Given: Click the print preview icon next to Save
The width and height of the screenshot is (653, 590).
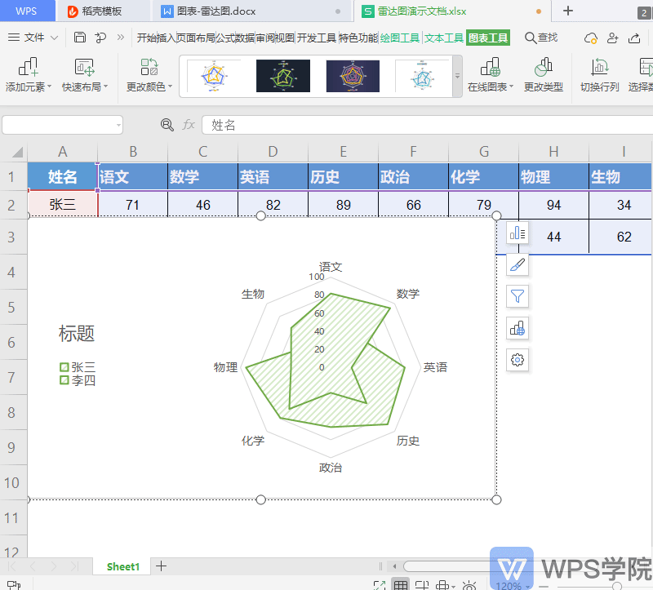Looking at the screenshot, I should click(100, 38).
